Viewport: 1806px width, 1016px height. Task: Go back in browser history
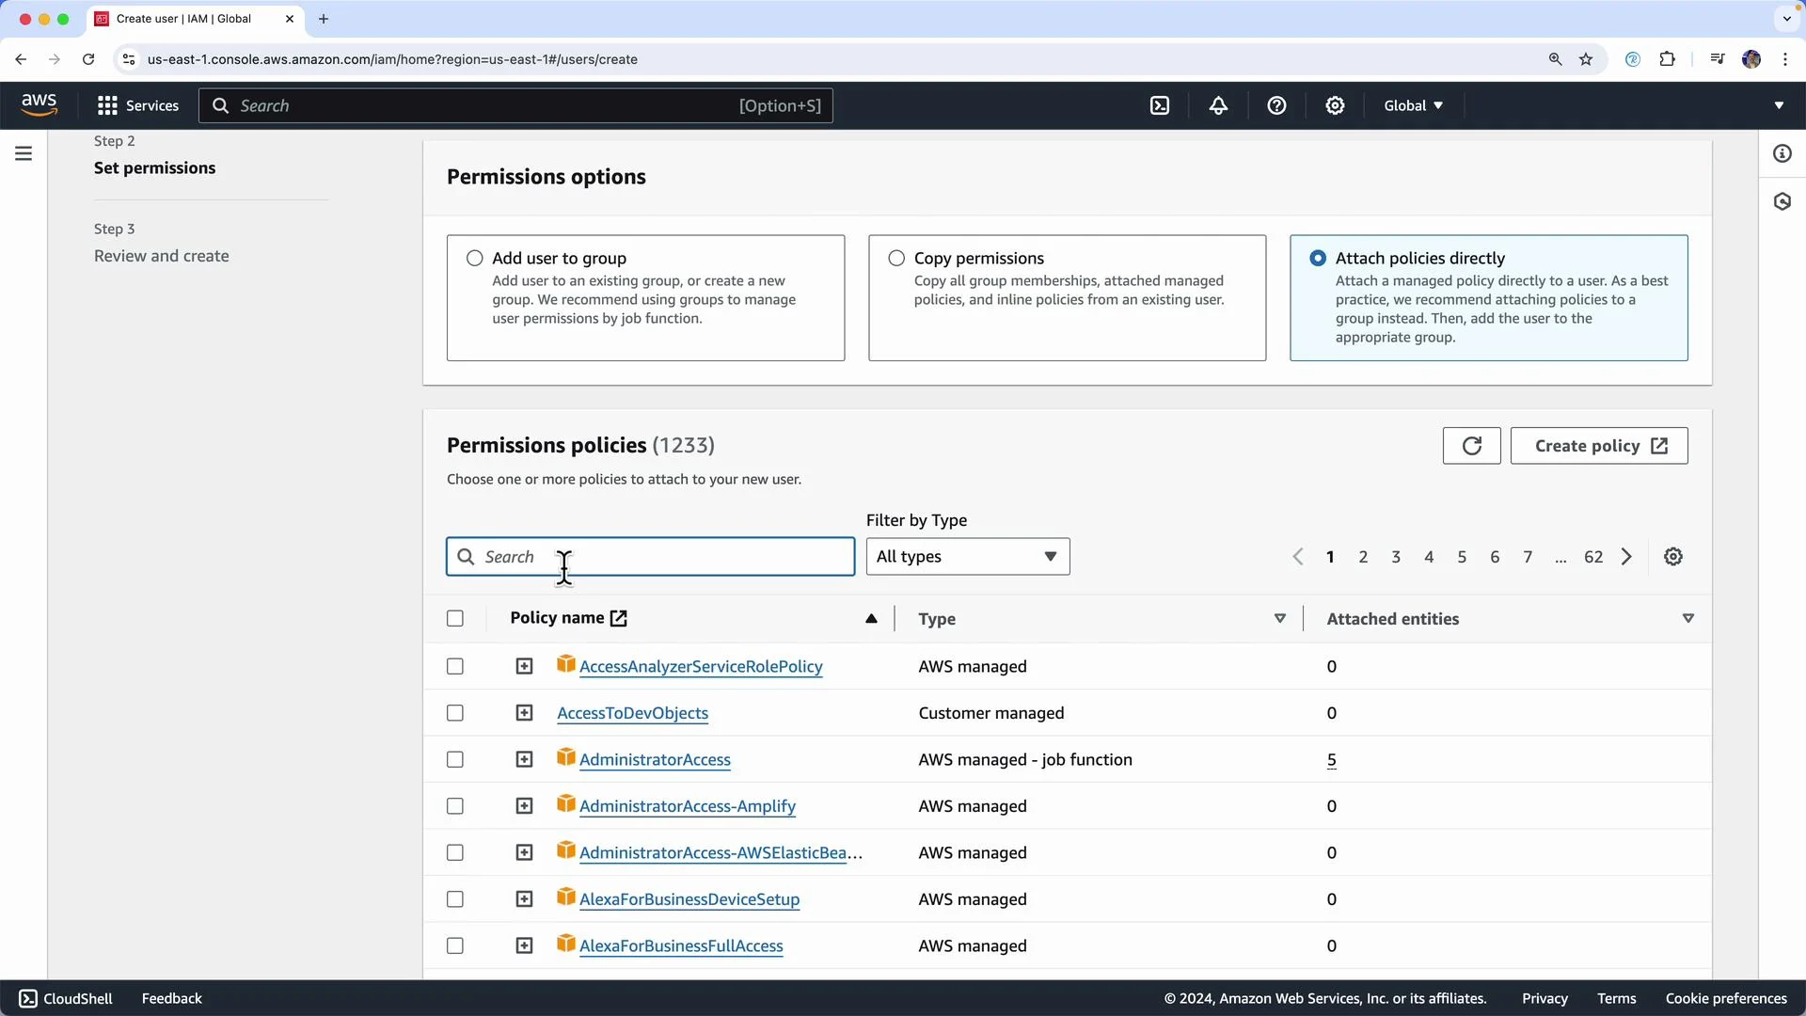coord(21,59)
